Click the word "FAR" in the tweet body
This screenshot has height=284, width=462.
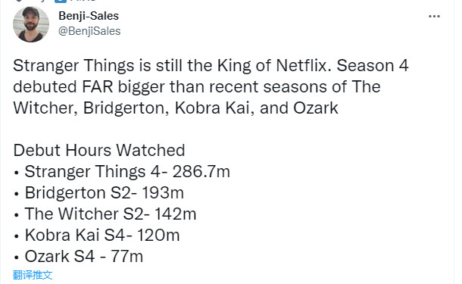[x=98, y=87]
